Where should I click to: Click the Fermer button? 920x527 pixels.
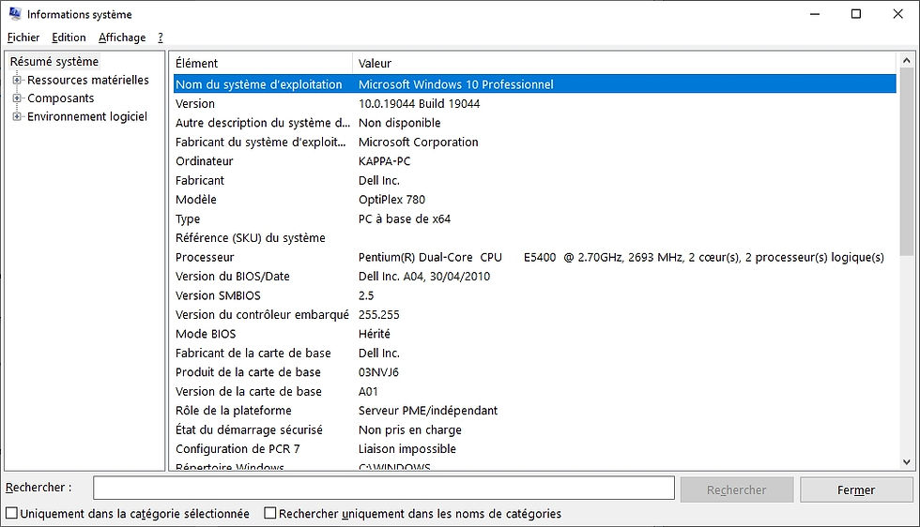click(x=856, y=489)
